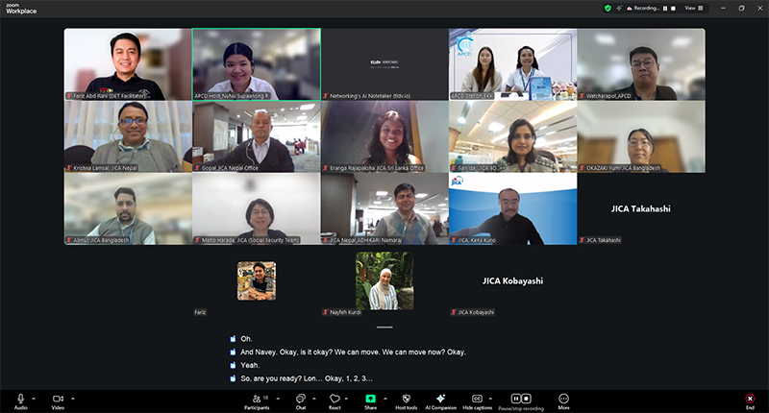Image resolution: width=769 pixels, height=413 pixels.
Task: Click the green Share screen button
Action: click(x=370, y=399)
